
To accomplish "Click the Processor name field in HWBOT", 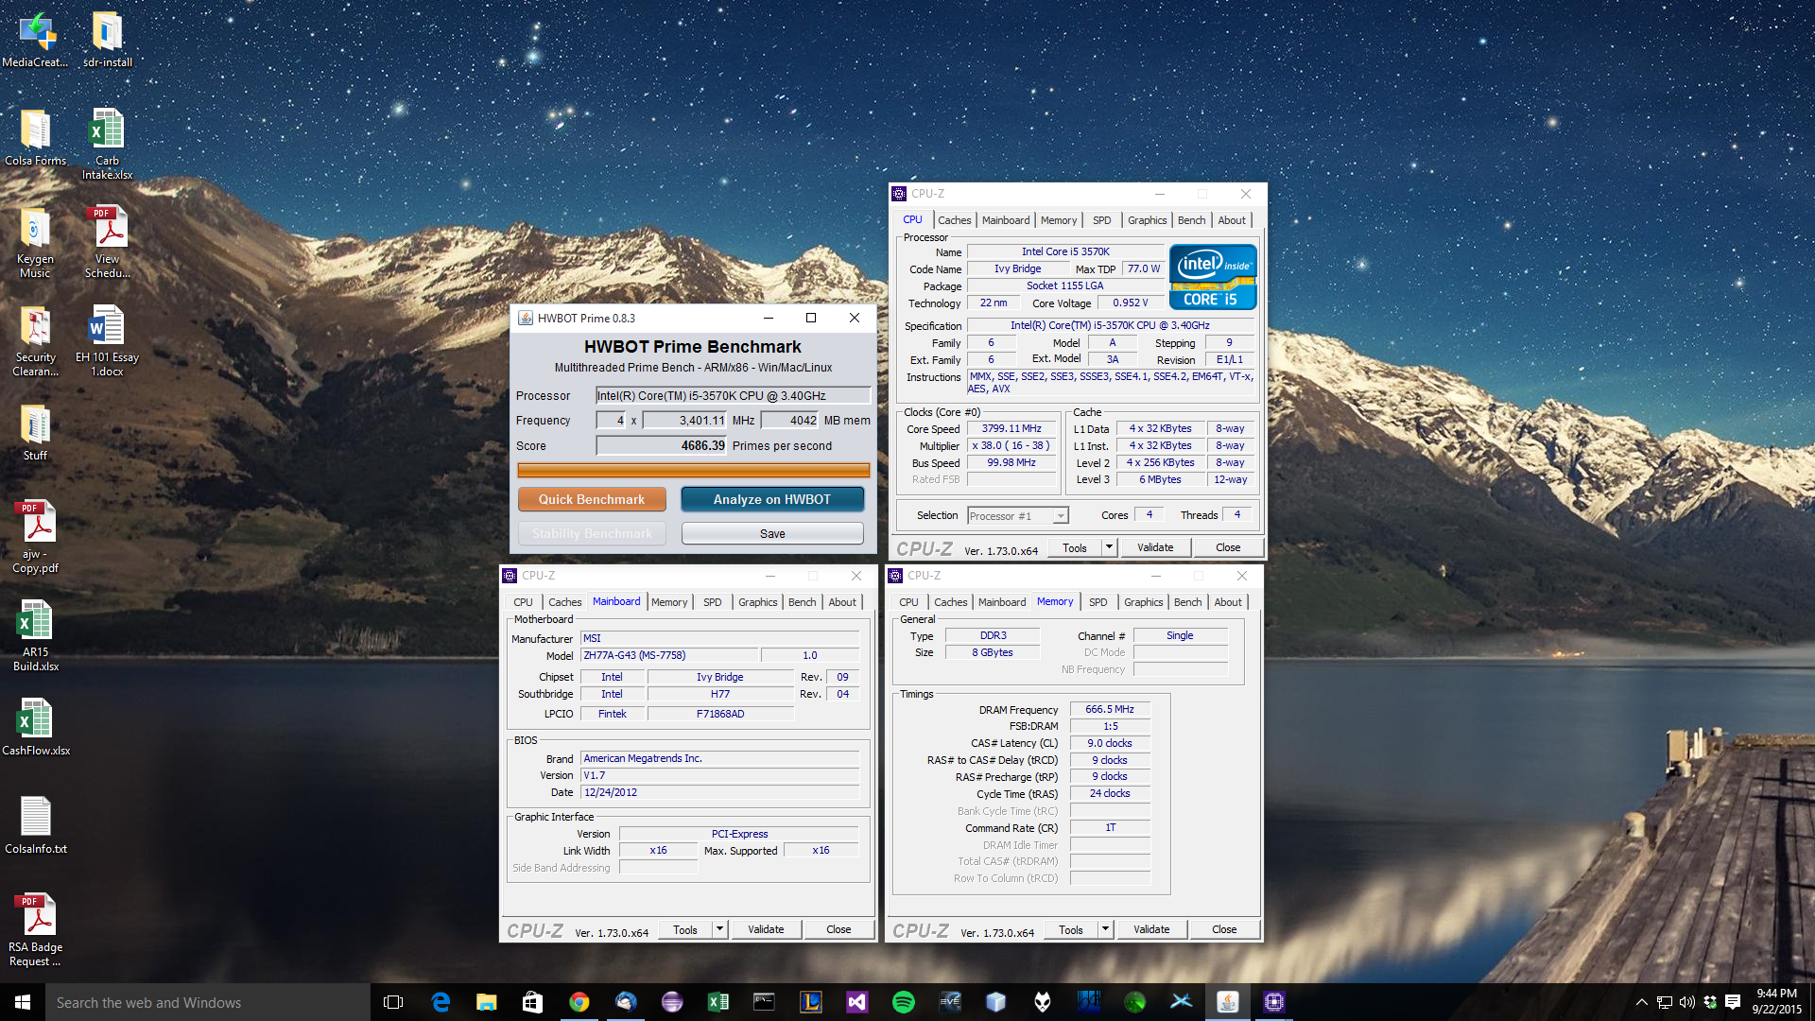I will (733, 395).
